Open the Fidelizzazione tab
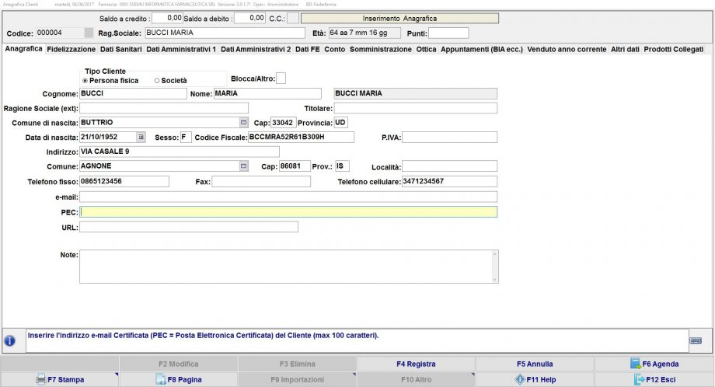715x387 pixels. tap(71, 49)
